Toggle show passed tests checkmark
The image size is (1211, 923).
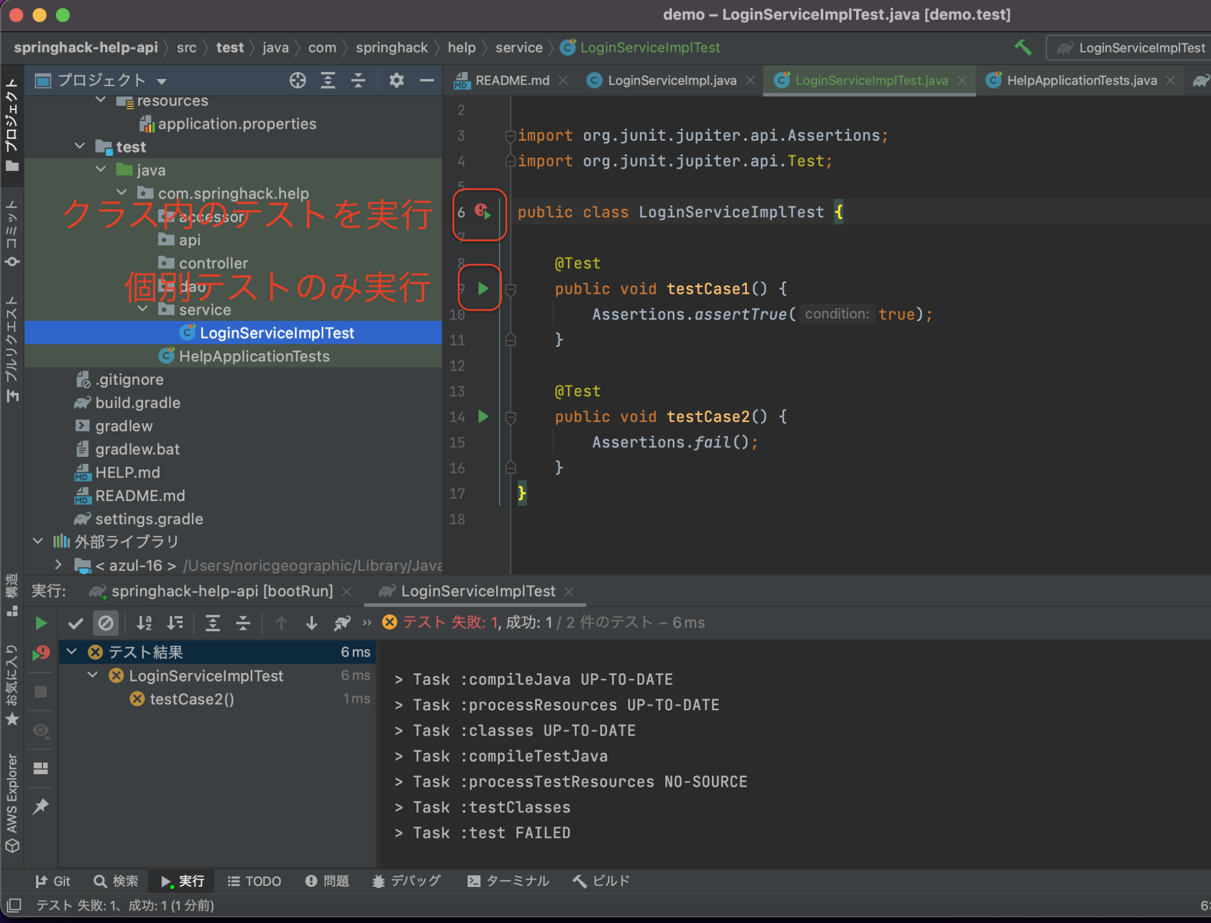76,622
